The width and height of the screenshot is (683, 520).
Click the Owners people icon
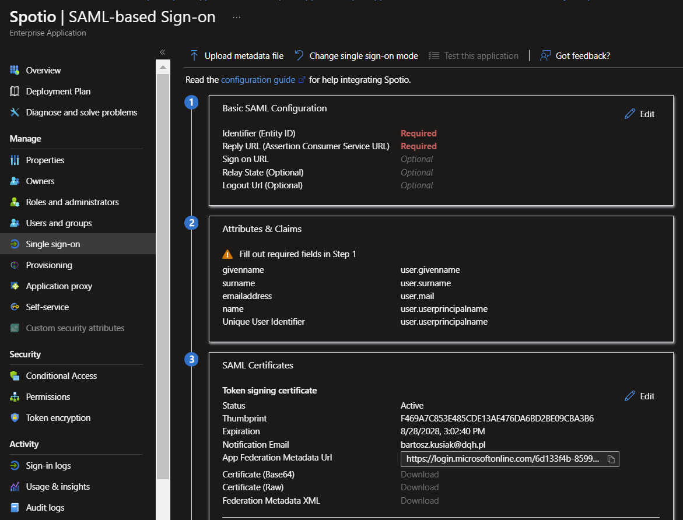click(x=15, y=181)
